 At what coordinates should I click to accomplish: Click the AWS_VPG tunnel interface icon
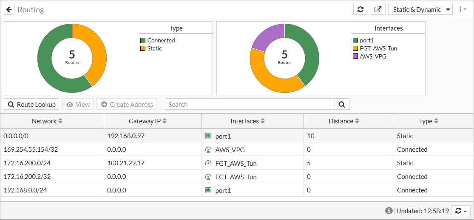click(x=208, y=150)
